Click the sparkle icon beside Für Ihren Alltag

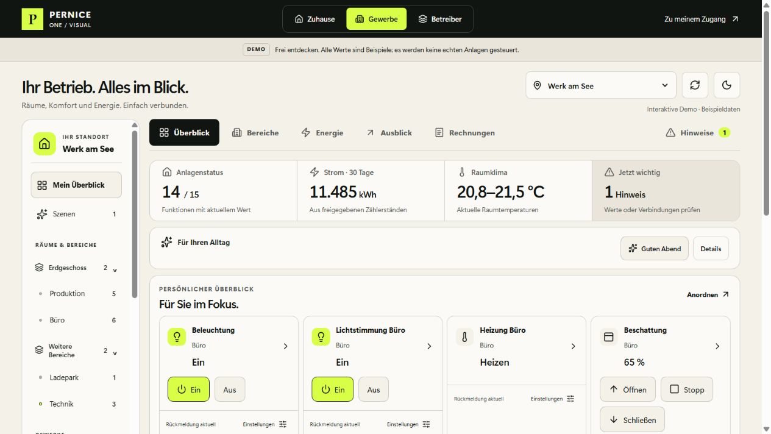click(x=166, y=242)
